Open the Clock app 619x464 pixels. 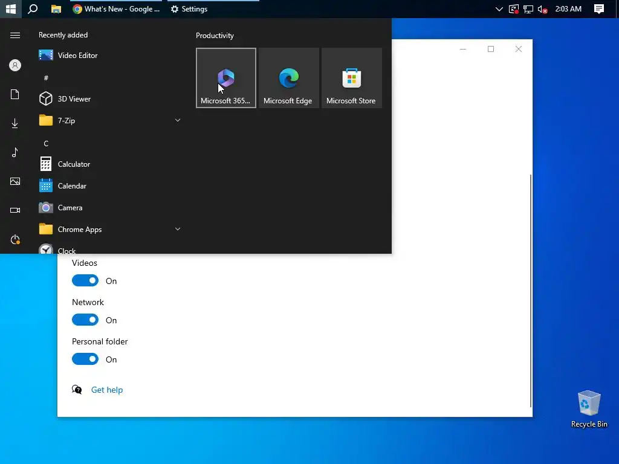point(110,248)
